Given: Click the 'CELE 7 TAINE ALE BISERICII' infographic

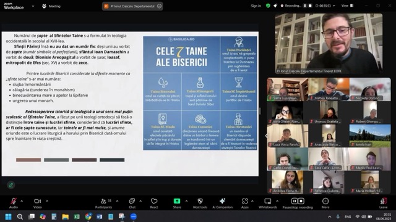Looking at the screenshot, I should click(200, 93).
